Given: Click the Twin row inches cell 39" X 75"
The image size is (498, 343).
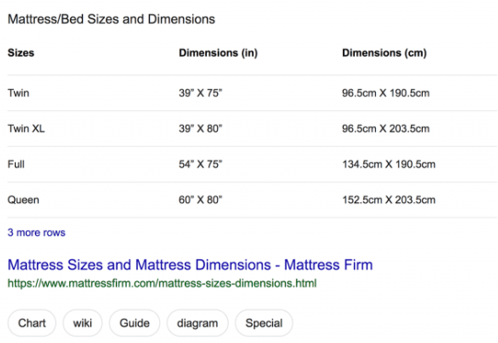Looking at the screenshot, I should coord(200,93).
